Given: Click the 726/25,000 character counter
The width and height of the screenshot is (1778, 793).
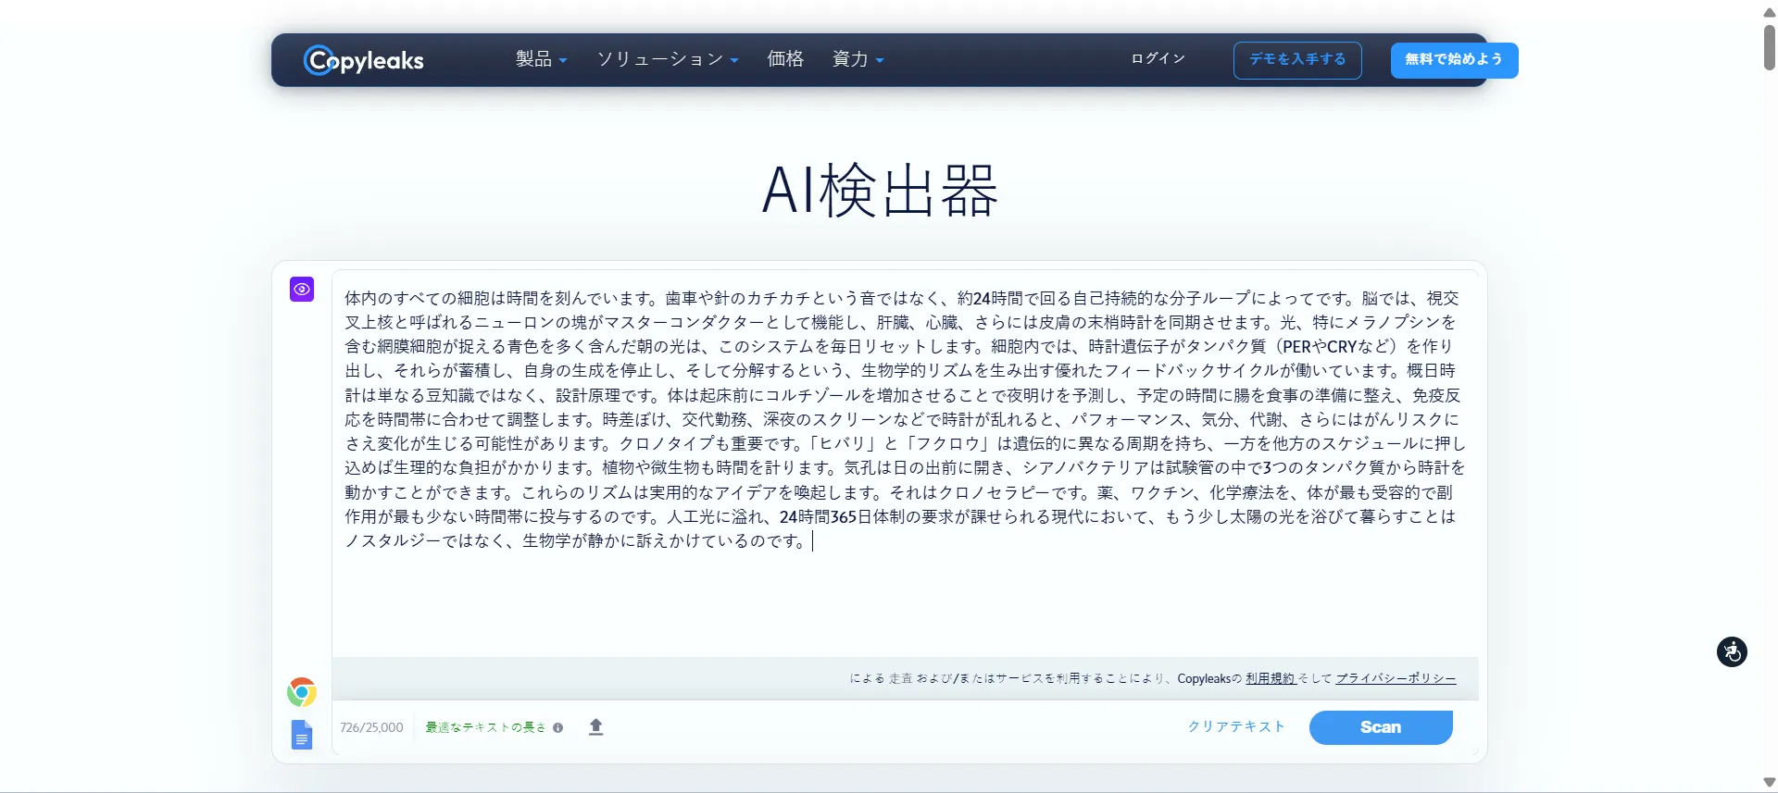Looking at the screenshot, I should pos(371,727).
